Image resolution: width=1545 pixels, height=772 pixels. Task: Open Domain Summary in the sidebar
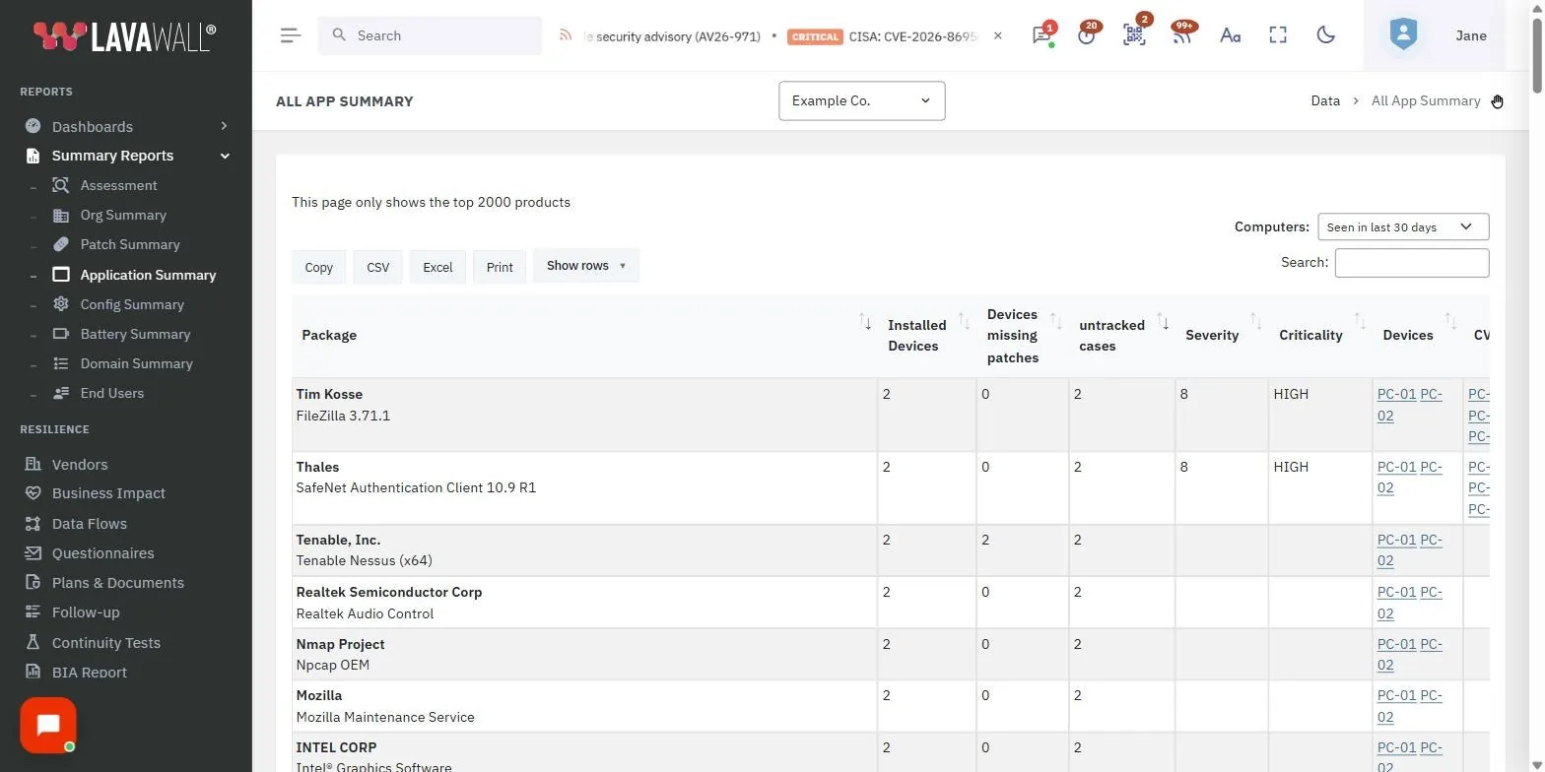(x=136, y=363)
